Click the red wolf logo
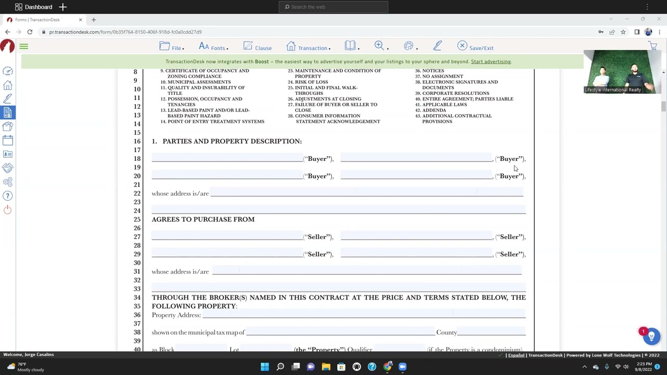The height and width of the screenshot is (375, 667). click(7, 46)
